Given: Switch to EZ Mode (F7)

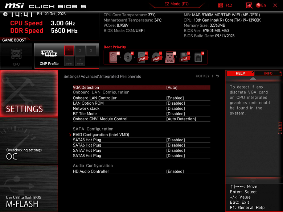Looking at the screenshot, I should pyautogui.click(x=177, y=4).
